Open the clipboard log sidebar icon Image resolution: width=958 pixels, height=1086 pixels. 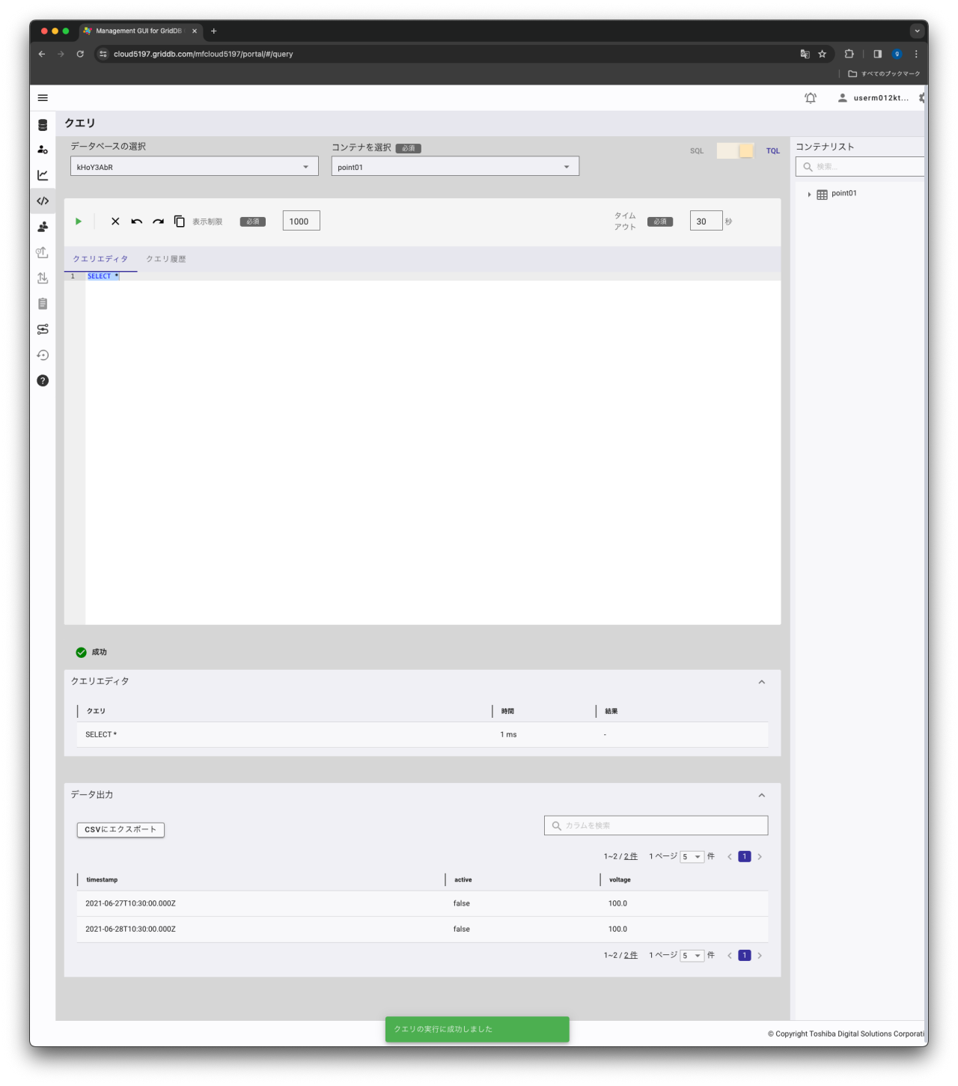tap(43, 303)
